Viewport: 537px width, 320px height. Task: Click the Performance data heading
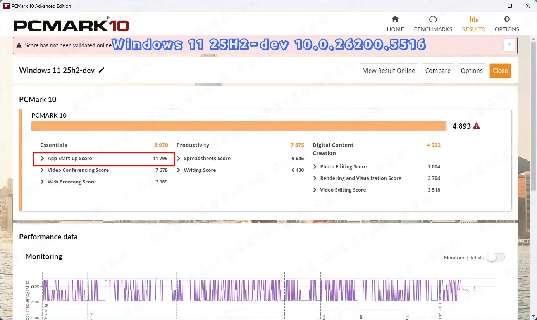pyautogui.click(x=48, y=237)
